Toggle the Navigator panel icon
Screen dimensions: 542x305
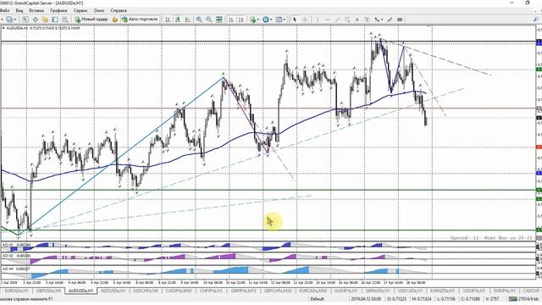tap(45, 19)
